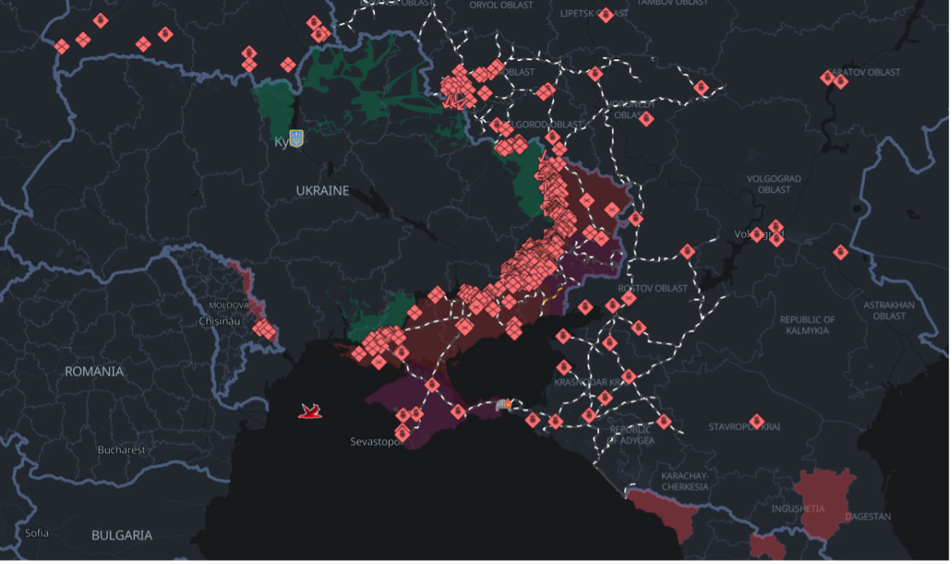Click the ROMANIA country label
Screen dimensions: 952x564
(x=94, y=371)
